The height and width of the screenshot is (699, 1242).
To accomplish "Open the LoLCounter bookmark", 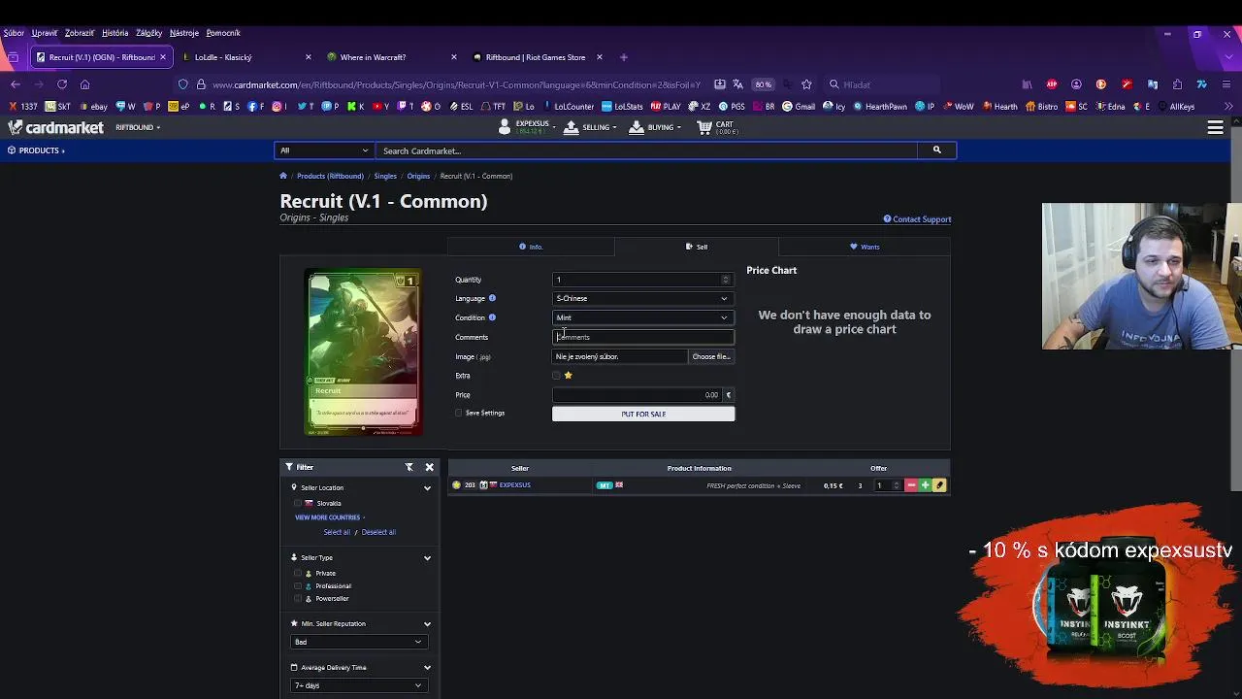I will pos(568,107).
